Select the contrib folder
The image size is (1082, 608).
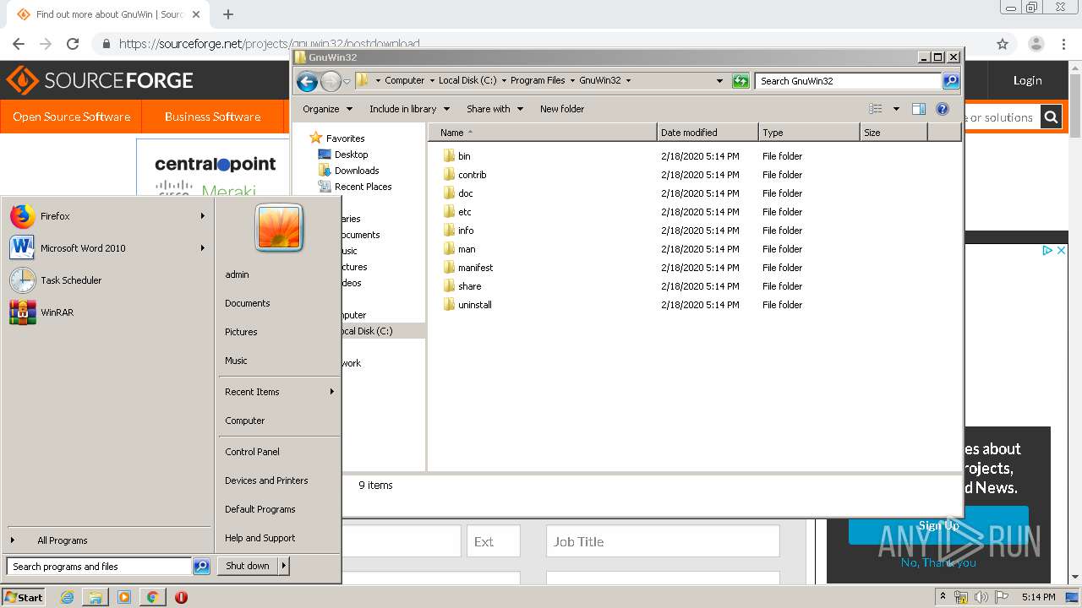click(465, 175)
